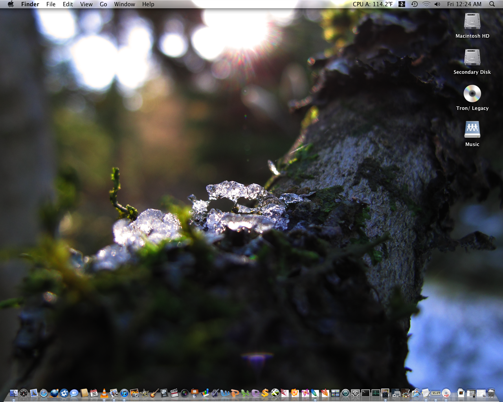Viewport: 503px width, 402px height.
Task: Select the Music network share icon
Action: click(472, 134)
